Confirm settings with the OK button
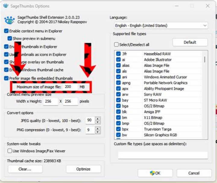Screen dimensions: 217x183 pyautogui.click(x=155, y=173)
